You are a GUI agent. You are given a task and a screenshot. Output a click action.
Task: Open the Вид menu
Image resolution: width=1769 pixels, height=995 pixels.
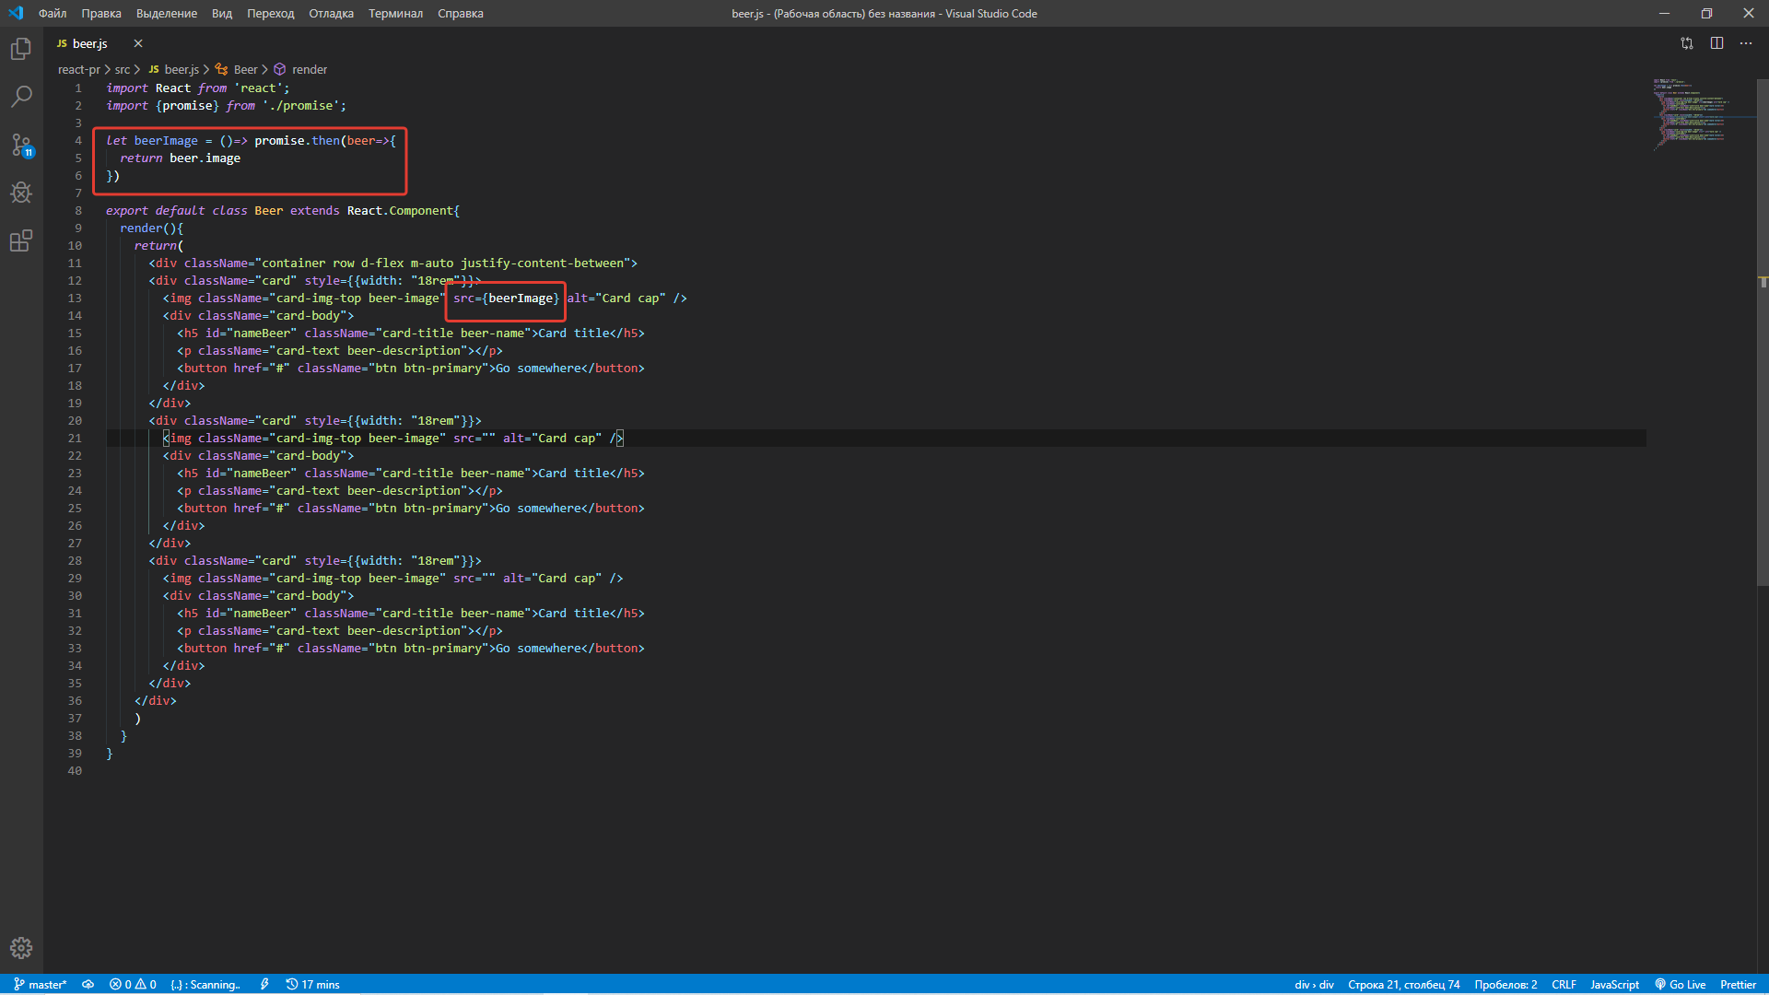click(222, 13)
